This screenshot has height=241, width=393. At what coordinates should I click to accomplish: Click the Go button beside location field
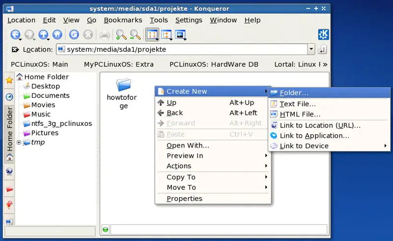coord(322,50)
